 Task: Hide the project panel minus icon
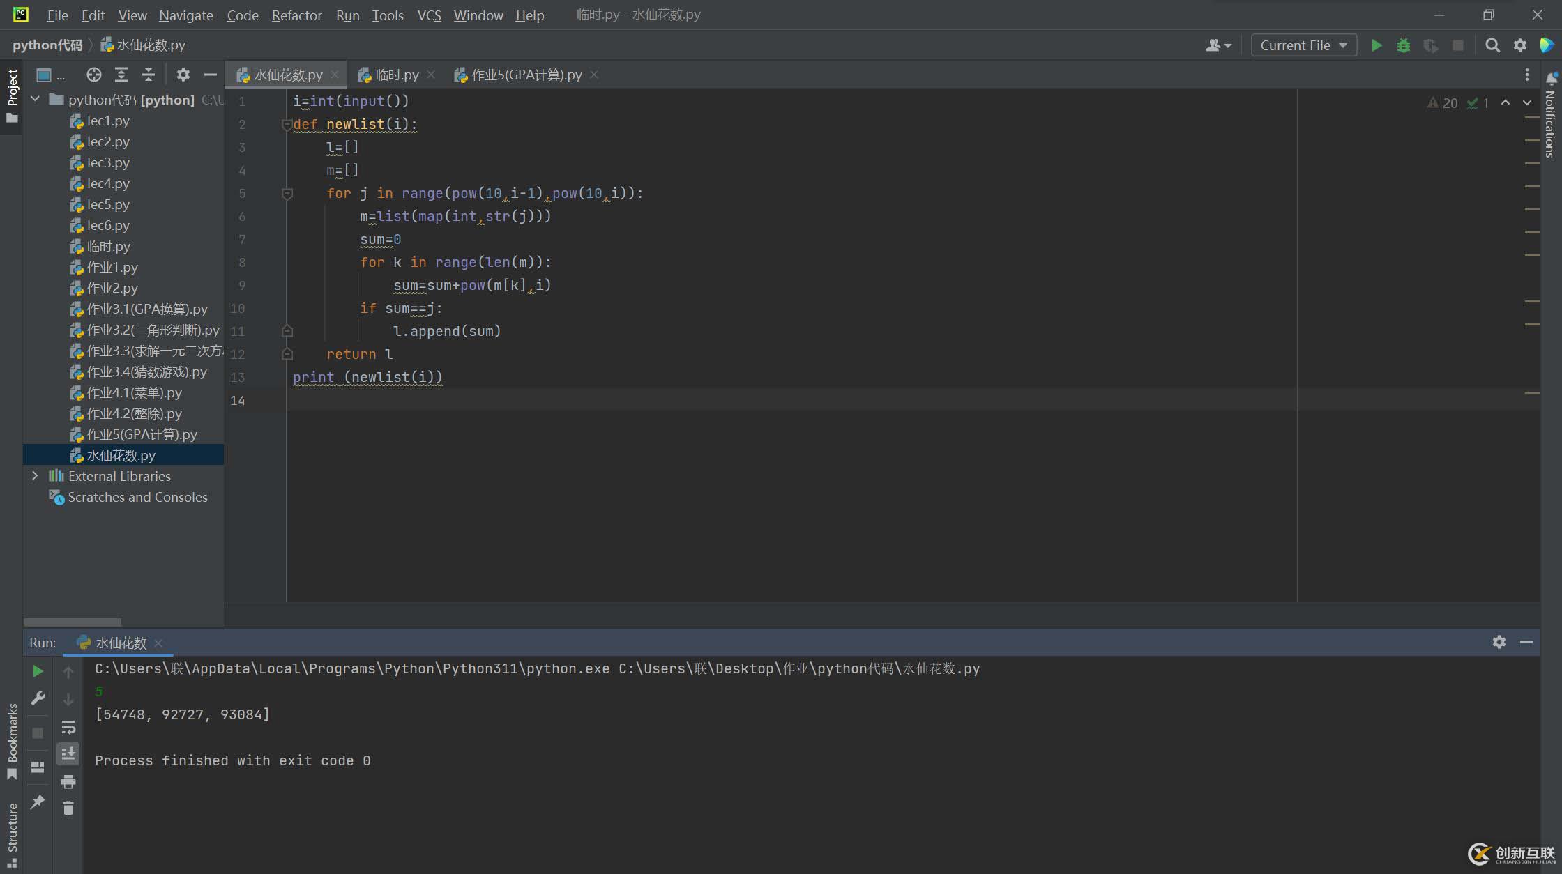pyautogui.click(x=210, y=75)
